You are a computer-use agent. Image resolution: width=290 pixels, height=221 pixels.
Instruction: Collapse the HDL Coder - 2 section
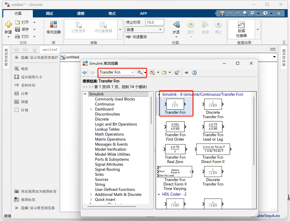tap(159, 194)
